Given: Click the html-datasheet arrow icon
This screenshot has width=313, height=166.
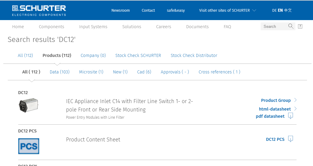Looking at the screenshot, I should [295, 108].
